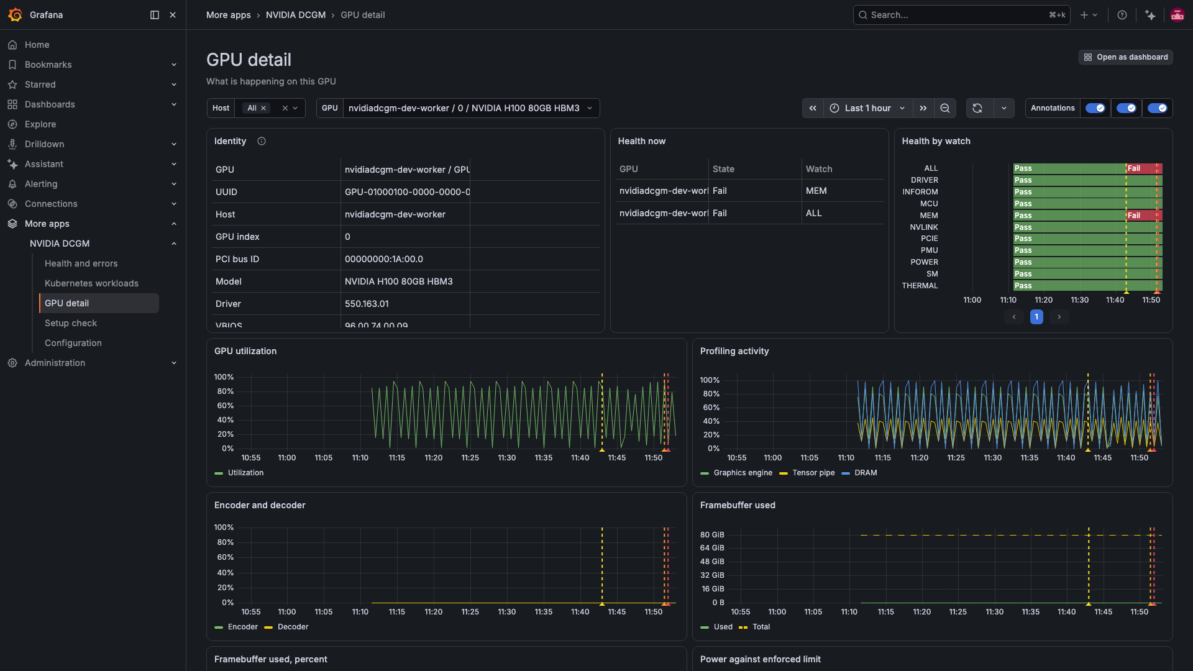Collapse the NVIDIA DCGM sidebar group
Image resolution: width=1193 pixels, height=671 pixels.
point(174,244)
